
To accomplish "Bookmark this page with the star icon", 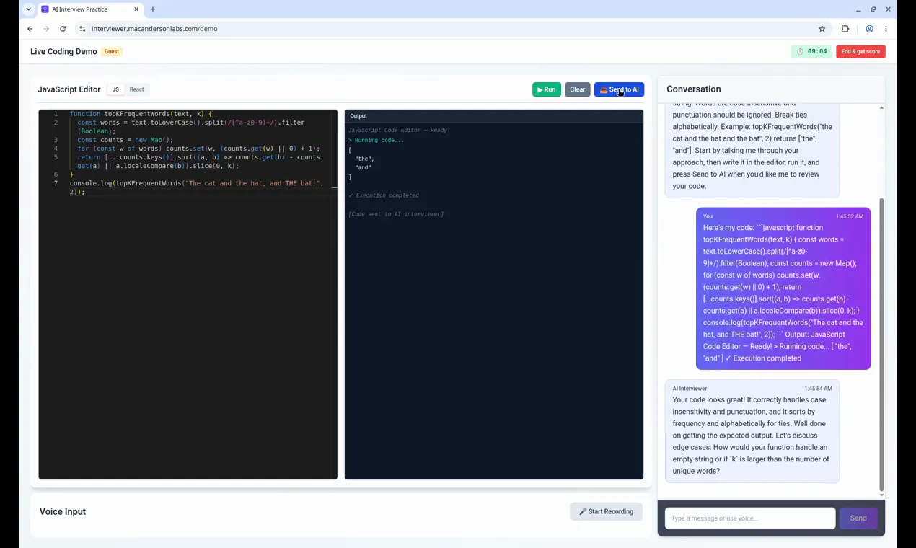I will (x=822, y=29).
